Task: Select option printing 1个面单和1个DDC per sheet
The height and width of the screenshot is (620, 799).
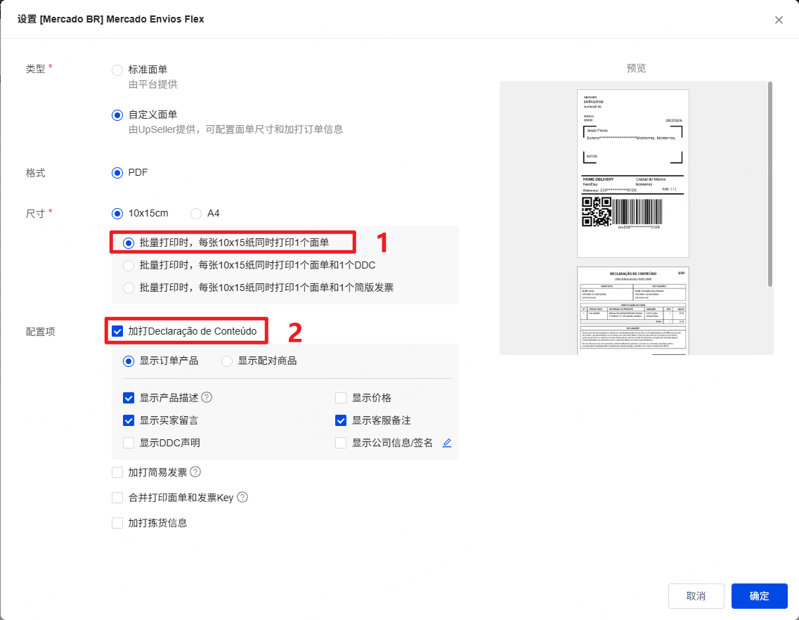Action: [129, 265]
